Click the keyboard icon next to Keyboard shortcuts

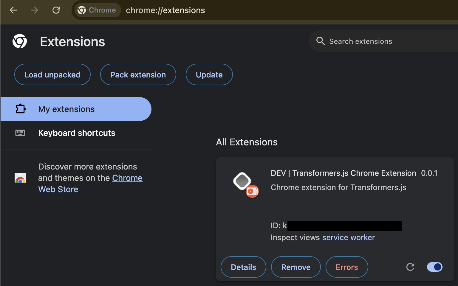pos(20,133)
